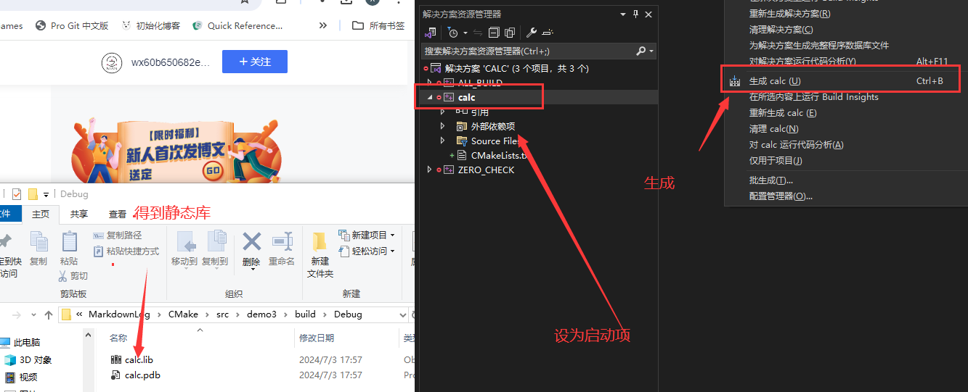Image resolution: width=968 pixels, height=392 pixels.
Task: Expand the Source Files folder node
Action: pos(442,141)
